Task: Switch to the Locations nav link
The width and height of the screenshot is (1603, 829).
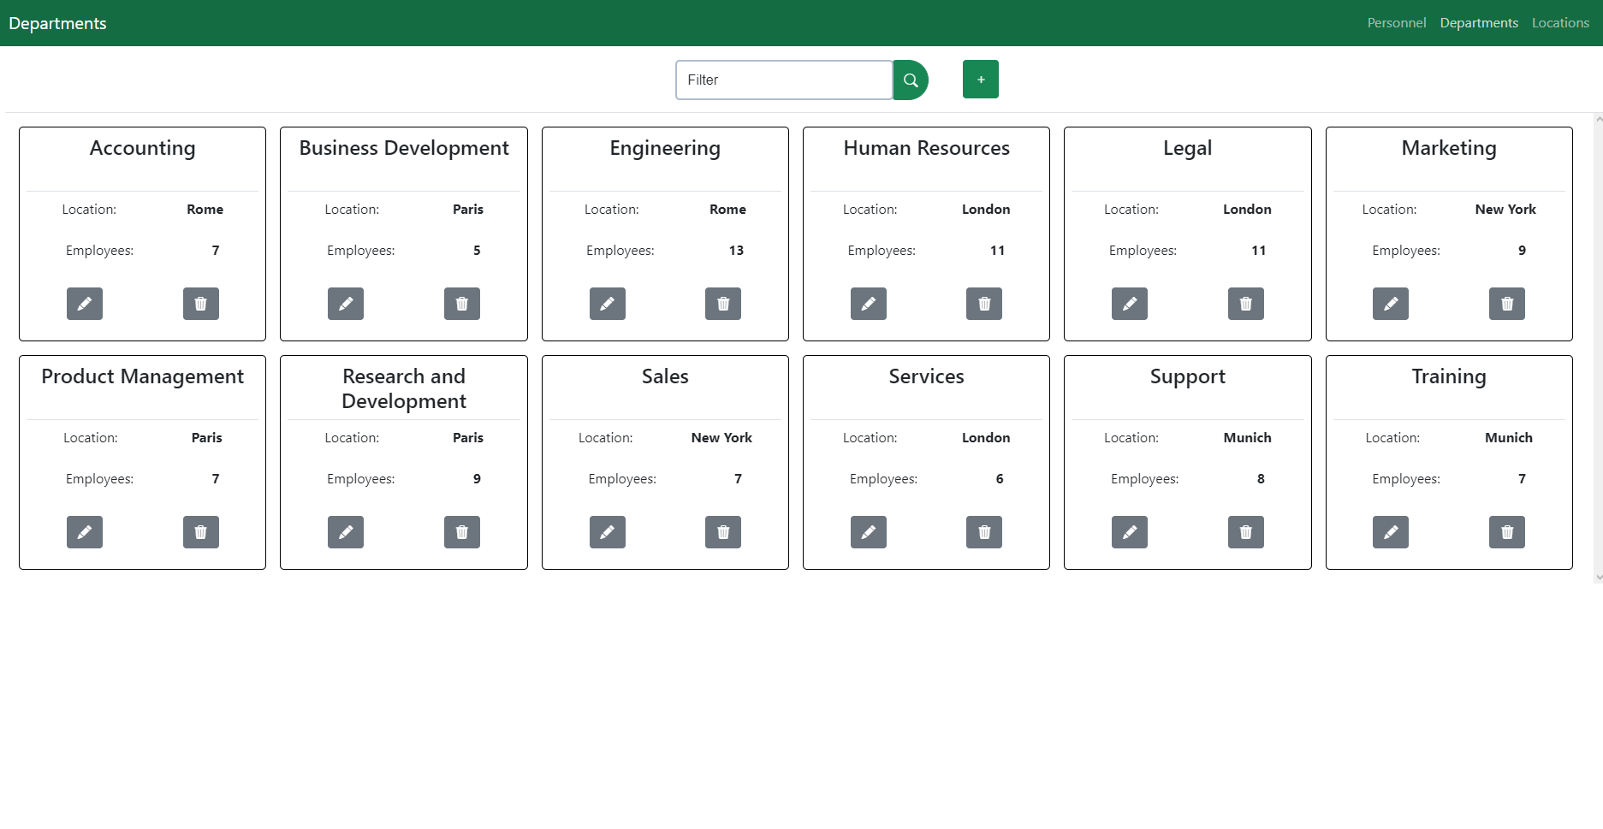Action: coord(1559,23)
